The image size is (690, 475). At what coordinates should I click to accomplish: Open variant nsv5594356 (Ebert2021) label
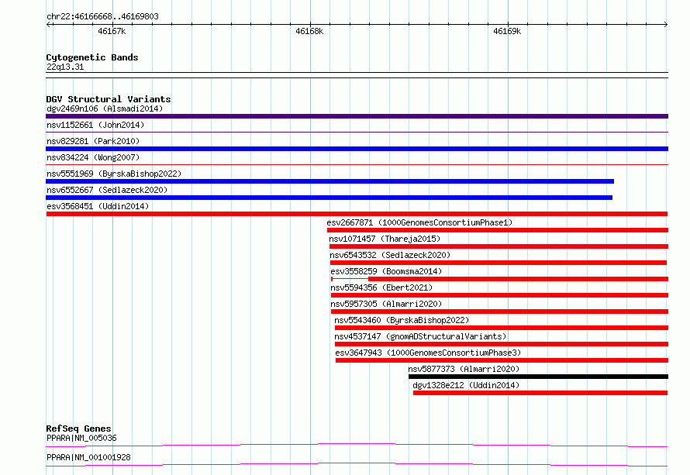(381, 287)
